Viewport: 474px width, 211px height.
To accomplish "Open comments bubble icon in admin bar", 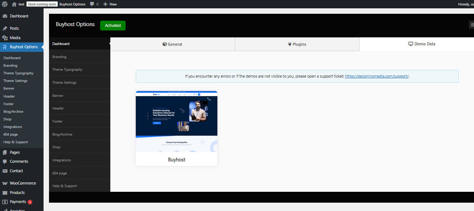I will coord(92,4).
